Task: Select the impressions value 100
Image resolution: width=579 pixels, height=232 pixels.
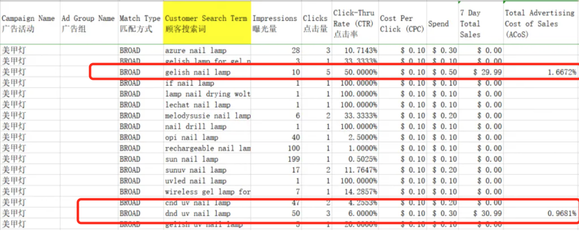Action: [x=276, y=149]
